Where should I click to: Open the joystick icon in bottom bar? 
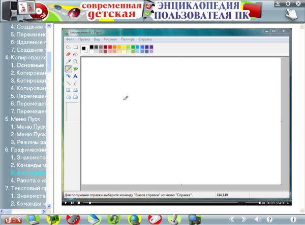[x=174, y=219]
